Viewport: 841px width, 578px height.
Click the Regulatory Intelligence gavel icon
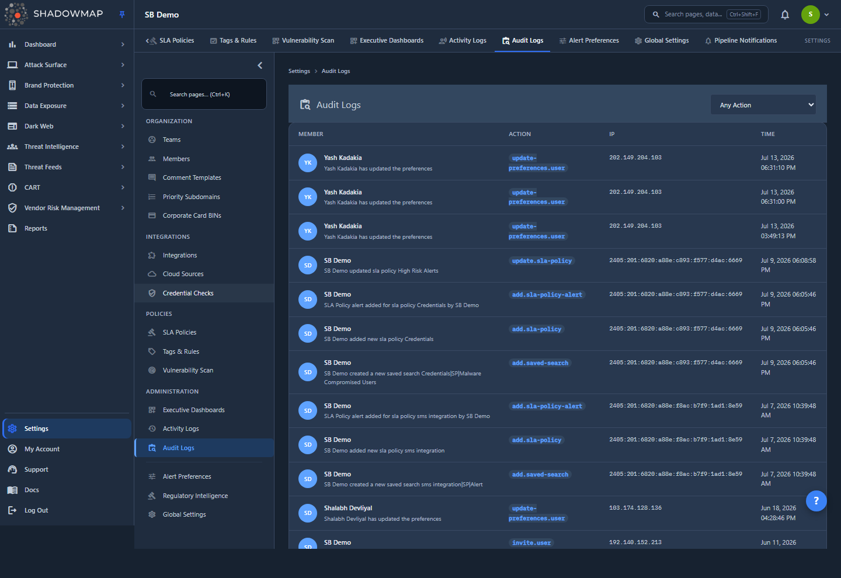(x=152, y=496)
